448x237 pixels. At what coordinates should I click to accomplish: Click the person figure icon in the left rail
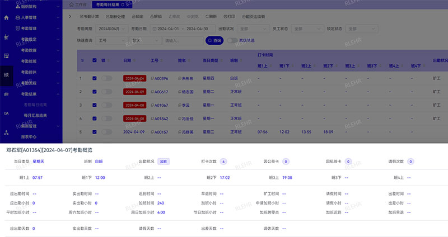pyautogui.click(x=6, y=37)
